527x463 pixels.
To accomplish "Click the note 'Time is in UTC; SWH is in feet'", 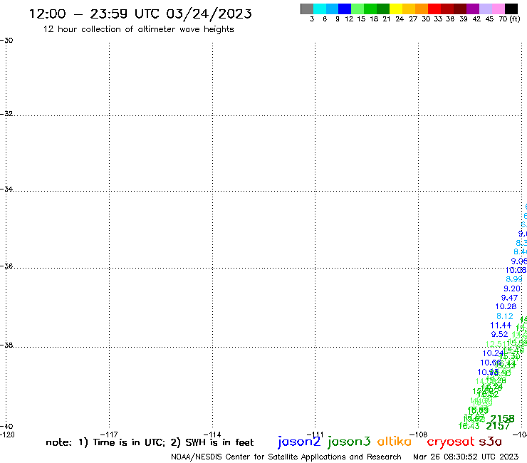I will (x=150, y=442).
